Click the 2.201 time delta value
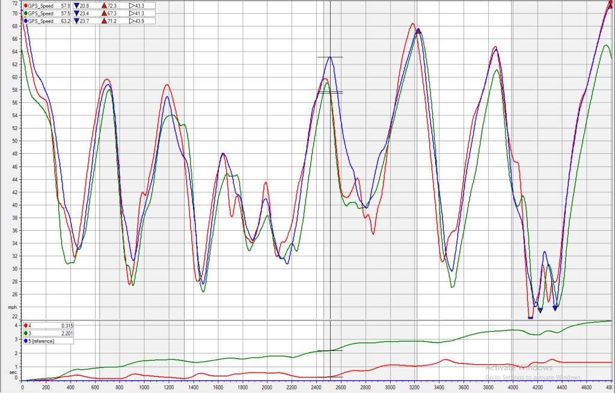The height and width of the screenshot is (393, 615). click(x=67, y=333)
